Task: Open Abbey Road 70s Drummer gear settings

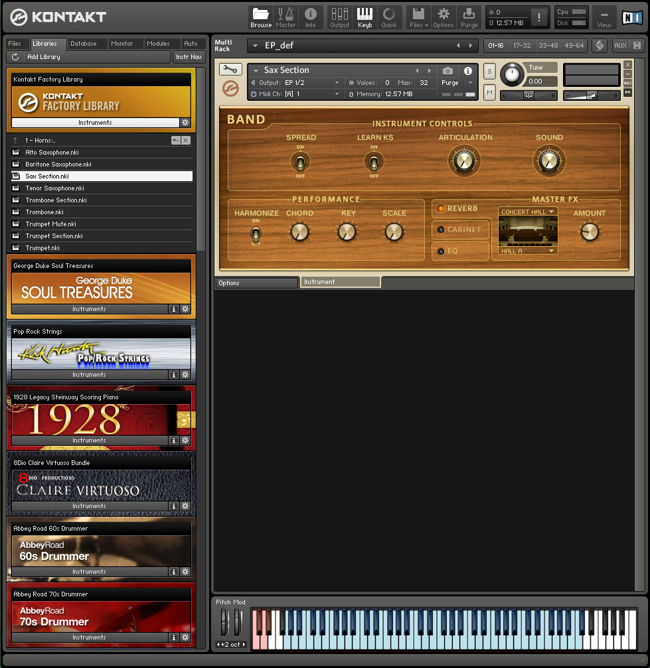Action: click(185, 637)
